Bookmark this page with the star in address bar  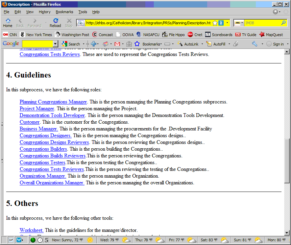[215, 23]
